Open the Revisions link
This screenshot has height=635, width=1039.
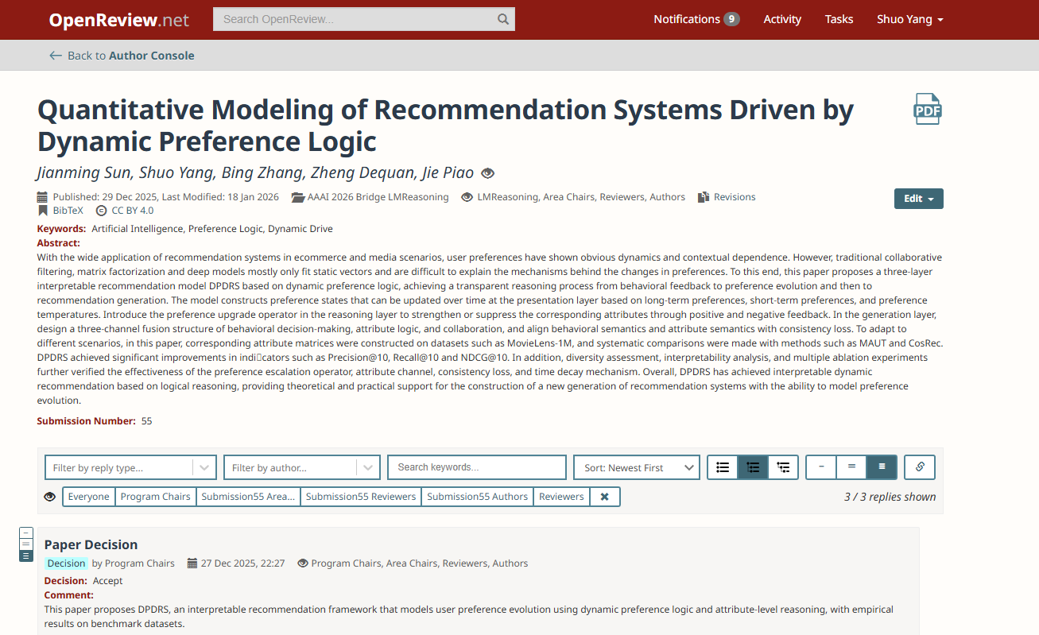tap(734, 197)
